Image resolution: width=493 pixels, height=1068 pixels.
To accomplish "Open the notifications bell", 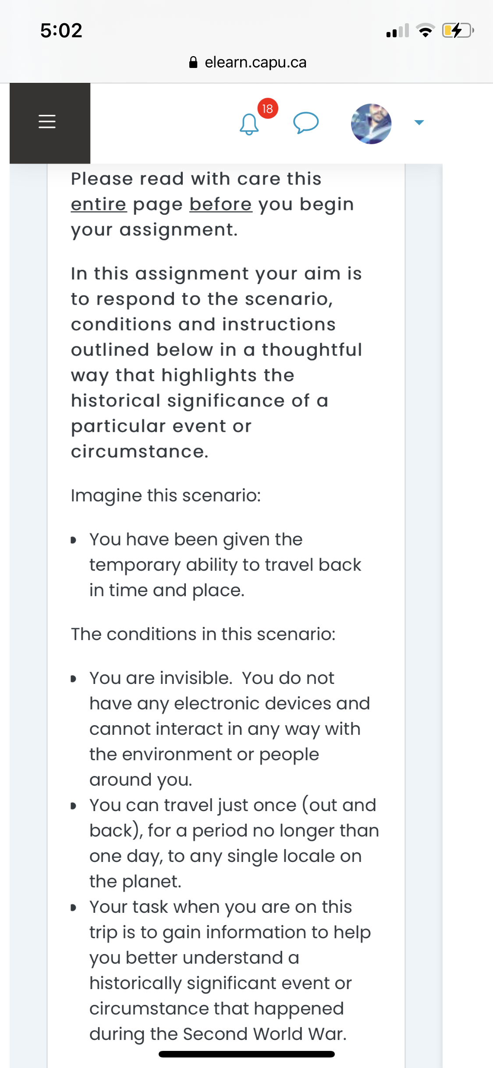I will [x=249, y=124].
